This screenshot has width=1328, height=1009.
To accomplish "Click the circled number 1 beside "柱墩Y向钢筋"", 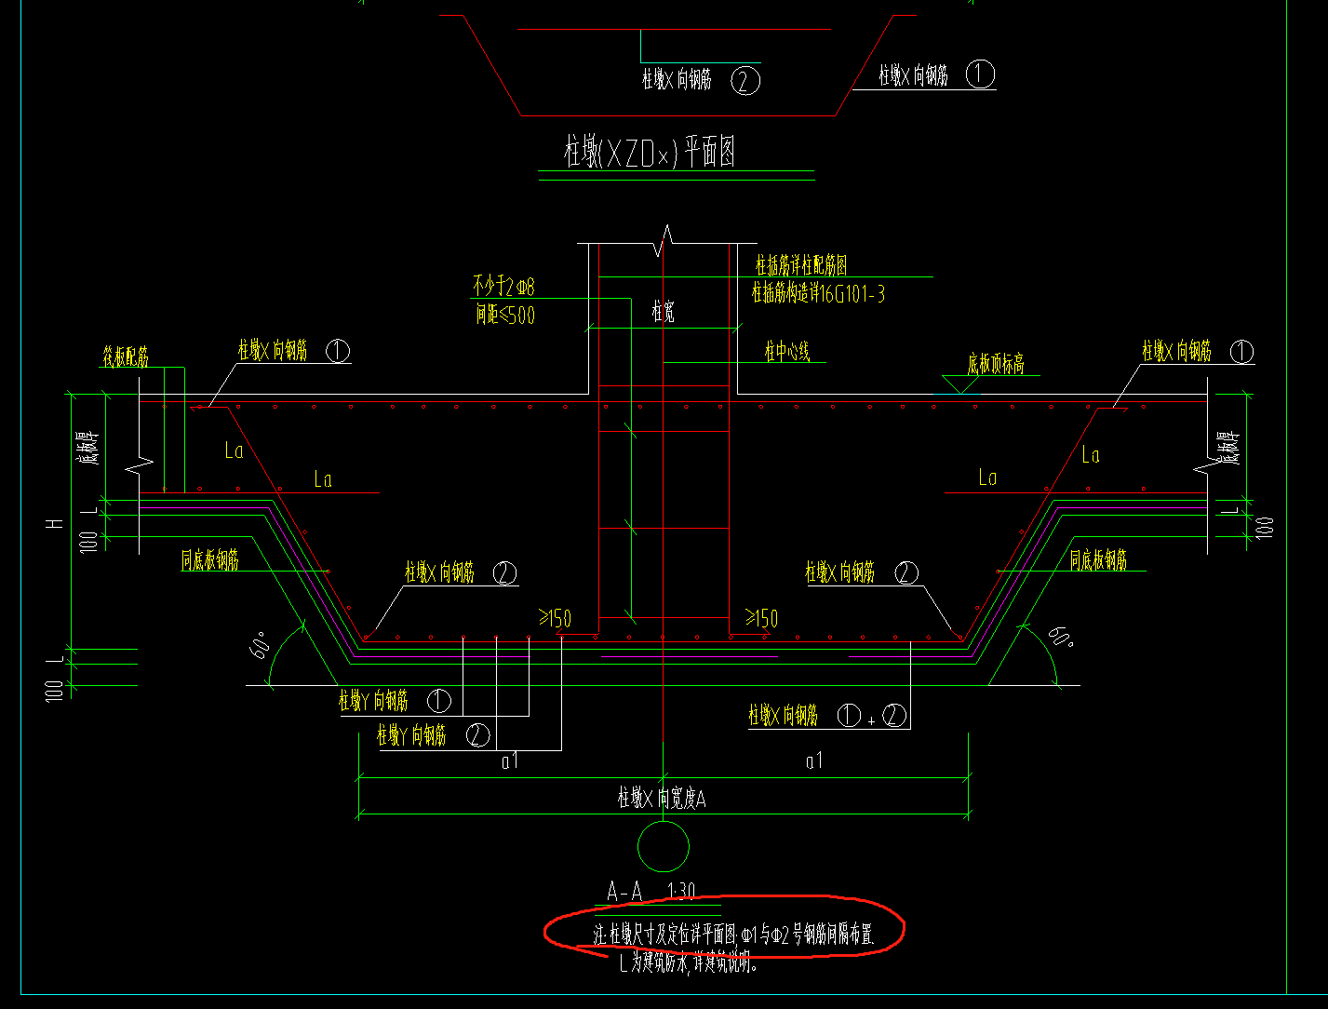I will (x=439, y=701).
